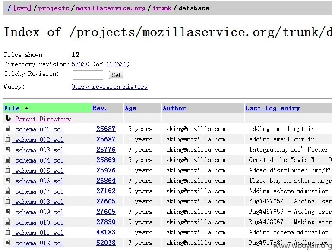Click the Parent Directory back-arrow icon
Viewport: 332px width, 250px height.
[x=8, y=118]
